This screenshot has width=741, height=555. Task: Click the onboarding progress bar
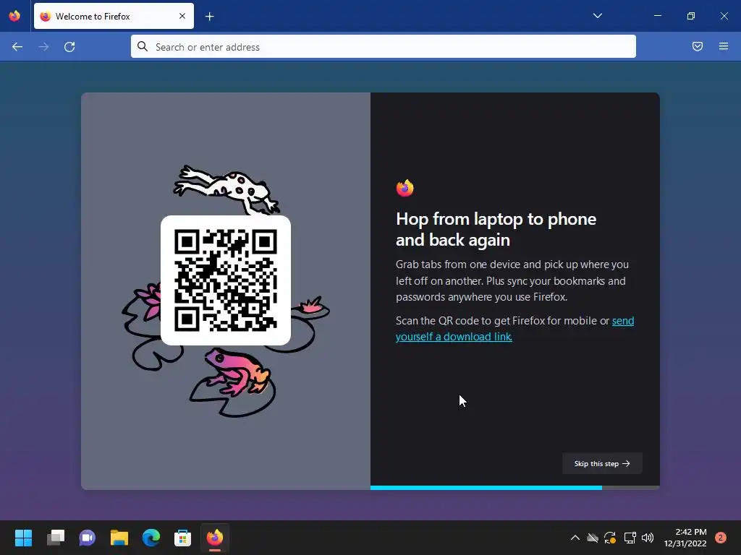[x=515, y=488]
